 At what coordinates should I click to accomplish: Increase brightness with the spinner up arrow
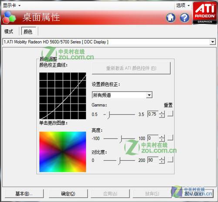tap(162, 137)
